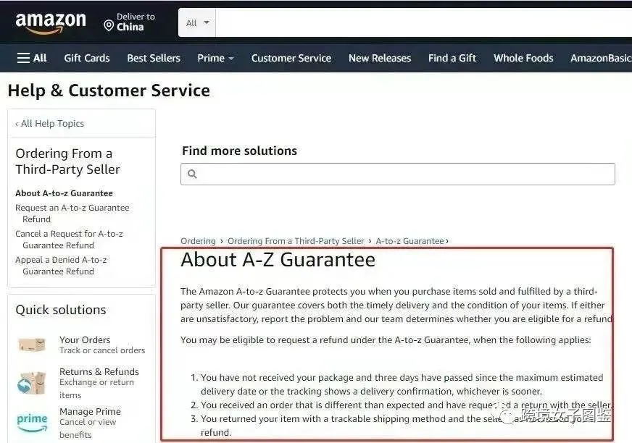Go back to All Help Topics
Viewport: 632px width, 443px height.
49,124
